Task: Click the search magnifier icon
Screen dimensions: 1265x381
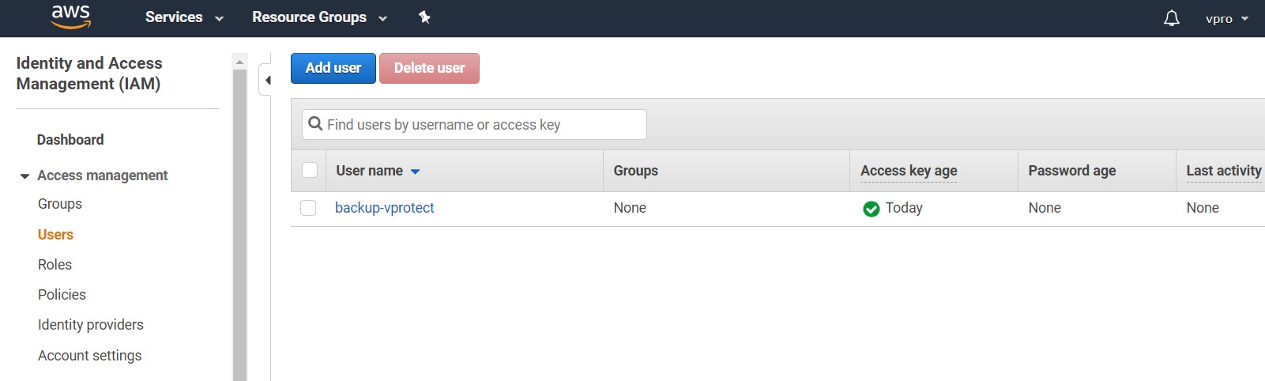Action: (315, 124)
